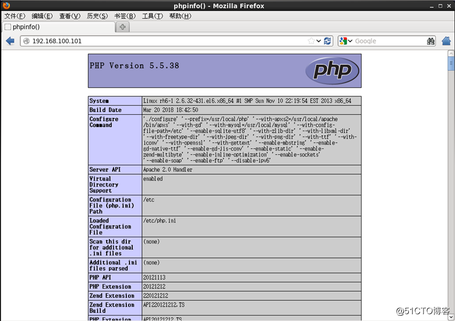Click into Google search field
Viewport: 455px width, 321px height.
pos(390,41)
